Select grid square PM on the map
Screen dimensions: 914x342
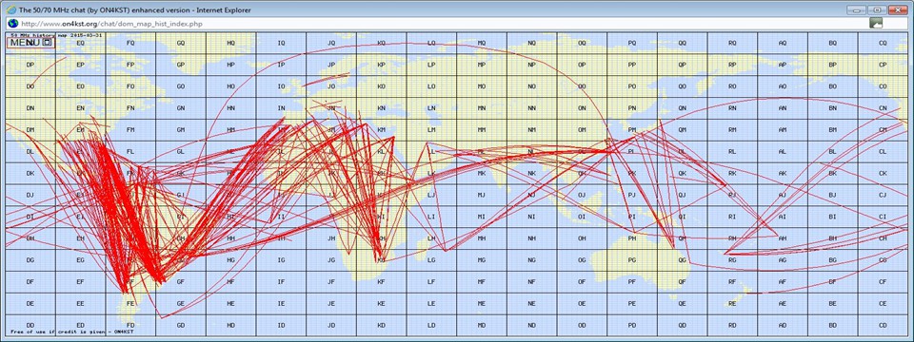click(632, 130)
